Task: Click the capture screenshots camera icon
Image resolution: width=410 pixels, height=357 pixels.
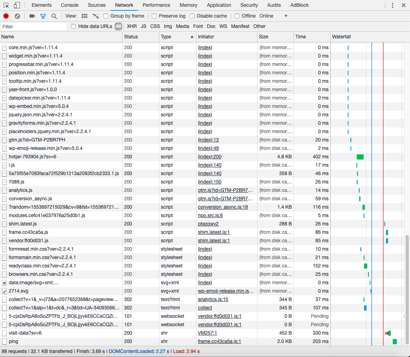Action: pos(32,16)
